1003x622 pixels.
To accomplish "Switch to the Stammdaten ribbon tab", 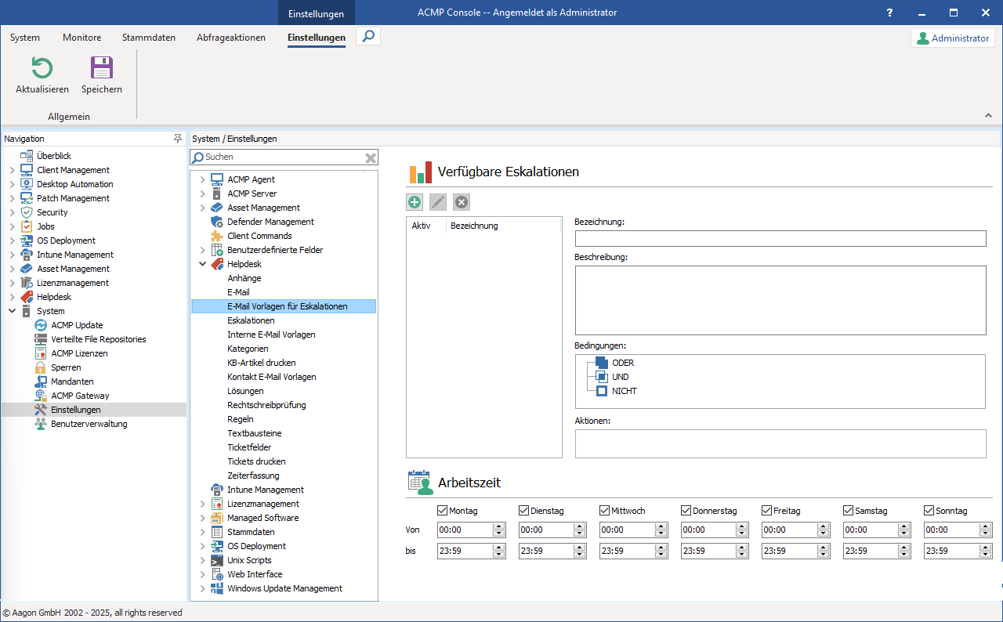I will pyautogui.click(x=148, y=37).
